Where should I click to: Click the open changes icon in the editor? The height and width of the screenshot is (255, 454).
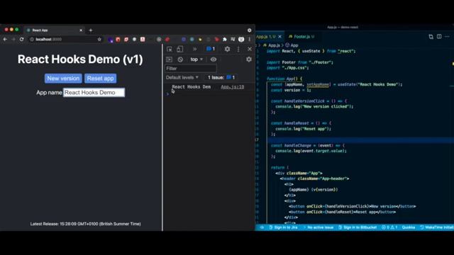click(x=431, y=36)
